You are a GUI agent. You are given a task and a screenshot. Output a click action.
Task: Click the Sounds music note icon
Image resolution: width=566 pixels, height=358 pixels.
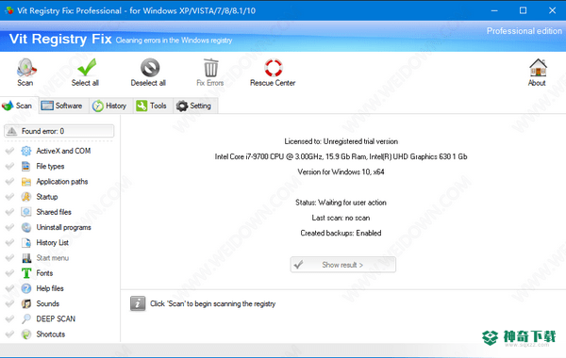point(26,304)
